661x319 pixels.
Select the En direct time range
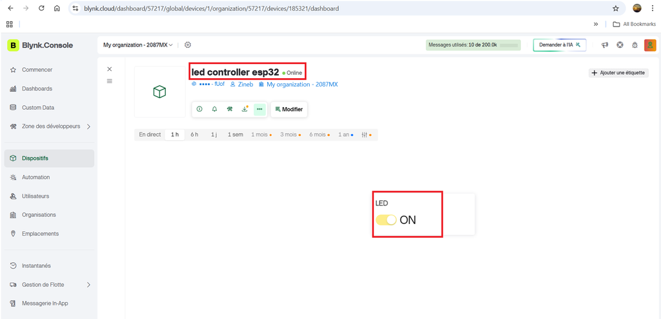click(x=150, y=134)
